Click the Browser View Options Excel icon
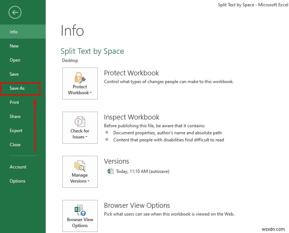The width and height of the screenshot is (289, 233). (80, 210)
